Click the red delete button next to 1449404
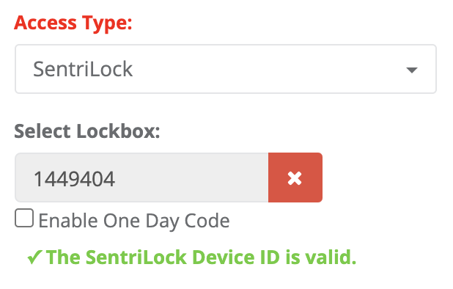The height and width of the screenshot is (289, 453). click(x=295, y=178)
